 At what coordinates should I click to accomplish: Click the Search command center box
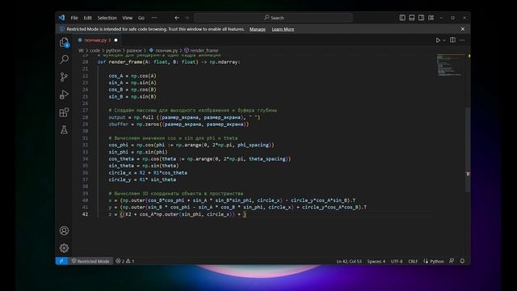pyautogui.click(x=273, y=18)
